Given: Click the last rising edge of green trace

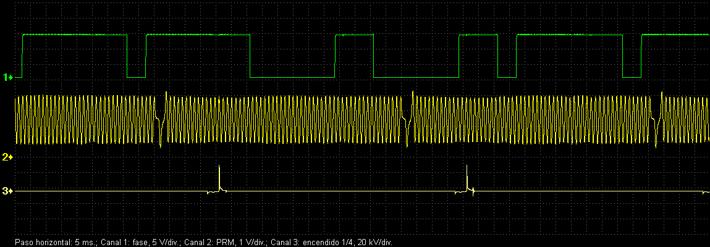Looking at the screenshot, I should [x=641, y=56].
